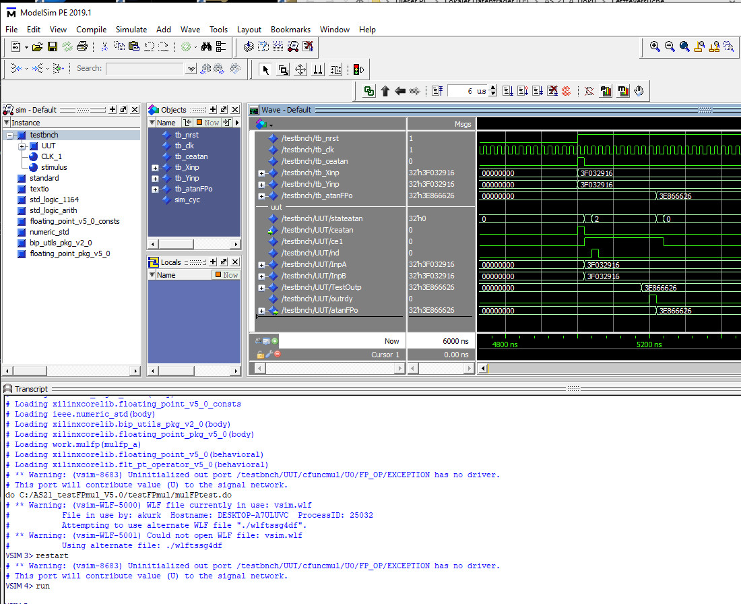Screen dimensions: 741x604
Task: Expand /testbnch/UUT/InpA in the wave list
Action: 261,265
